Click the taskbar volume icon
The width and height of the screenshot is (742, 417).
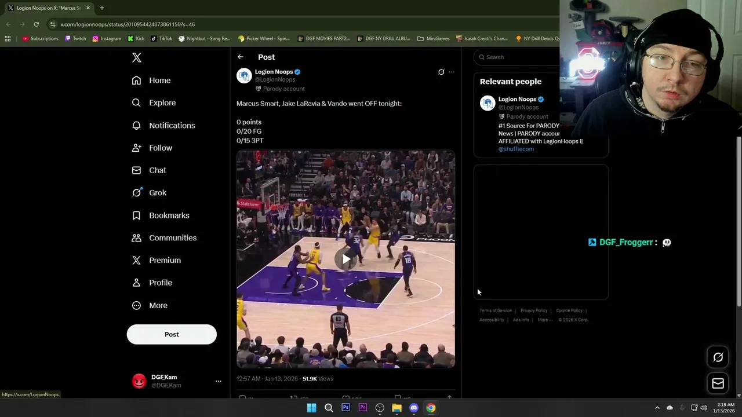(x=704, y=408)
